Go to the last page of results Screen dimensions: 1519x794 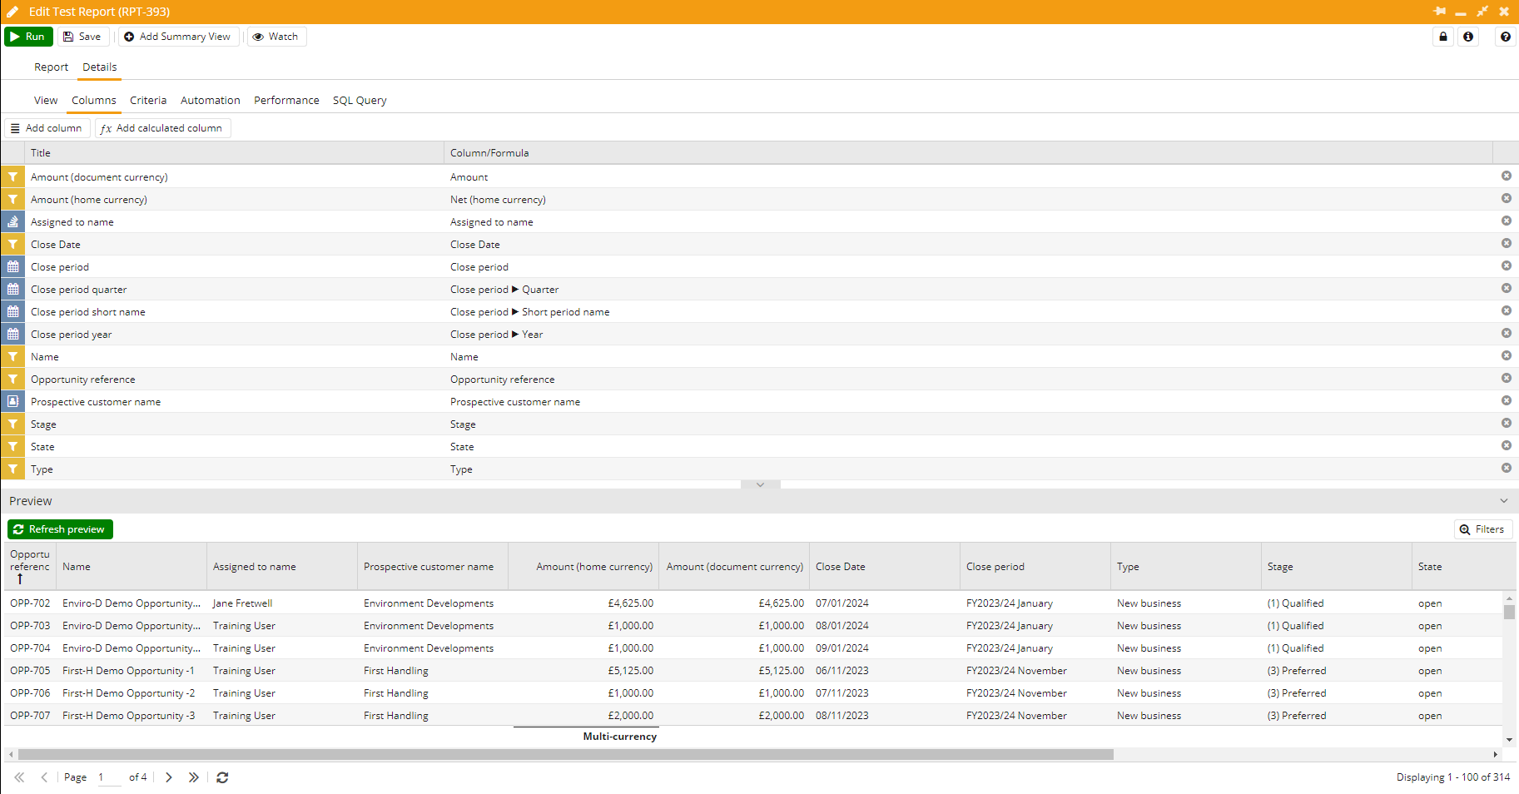pyautogui.click(x=193, y=777)
